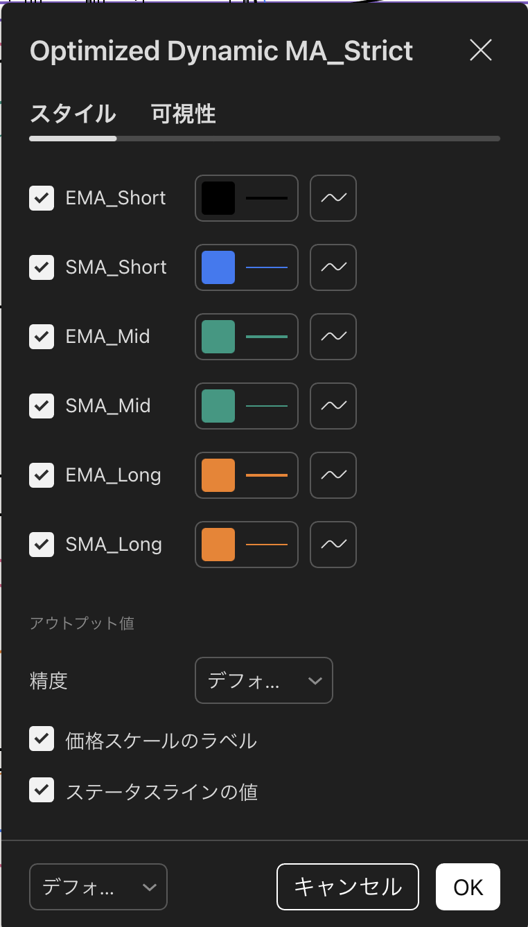The width and height of the screenshot is (528, 927).
Task: Open plot style icon for SMA_Long
Action: click(x=333, y=545)
